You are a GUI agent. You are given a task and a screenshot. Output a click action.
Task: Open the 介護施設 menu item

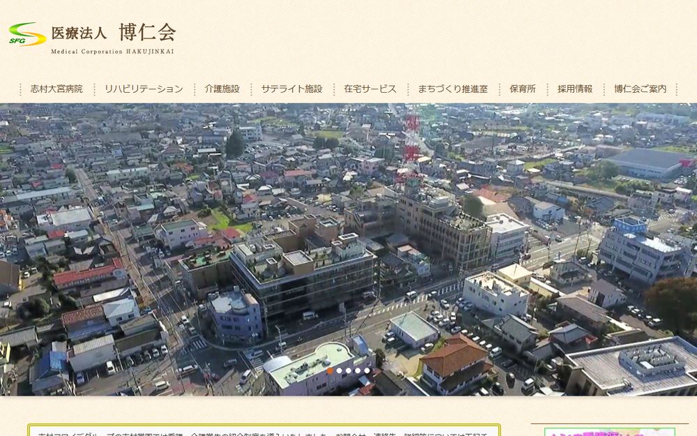pos(222,89)
